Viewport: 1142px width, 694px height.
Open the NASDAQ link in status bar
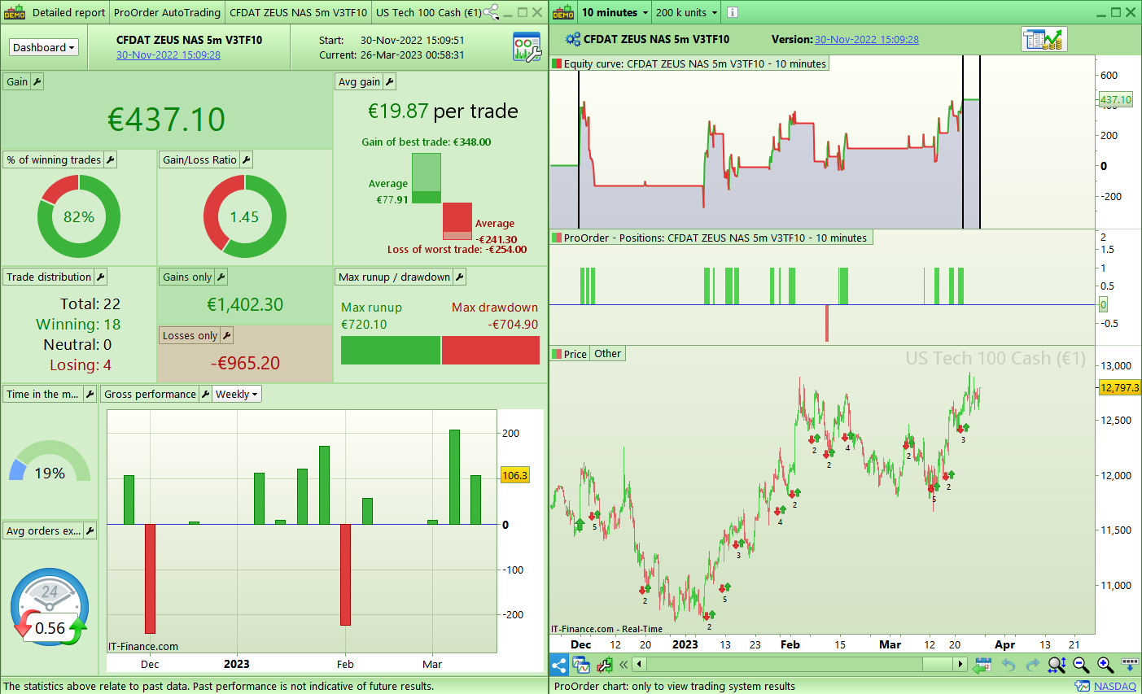[1114, 686]
